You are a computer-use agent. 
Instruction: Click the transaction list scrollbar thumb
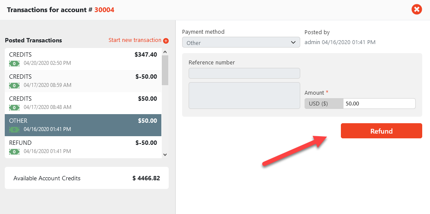pyautogui.click(x=165, y=70)
